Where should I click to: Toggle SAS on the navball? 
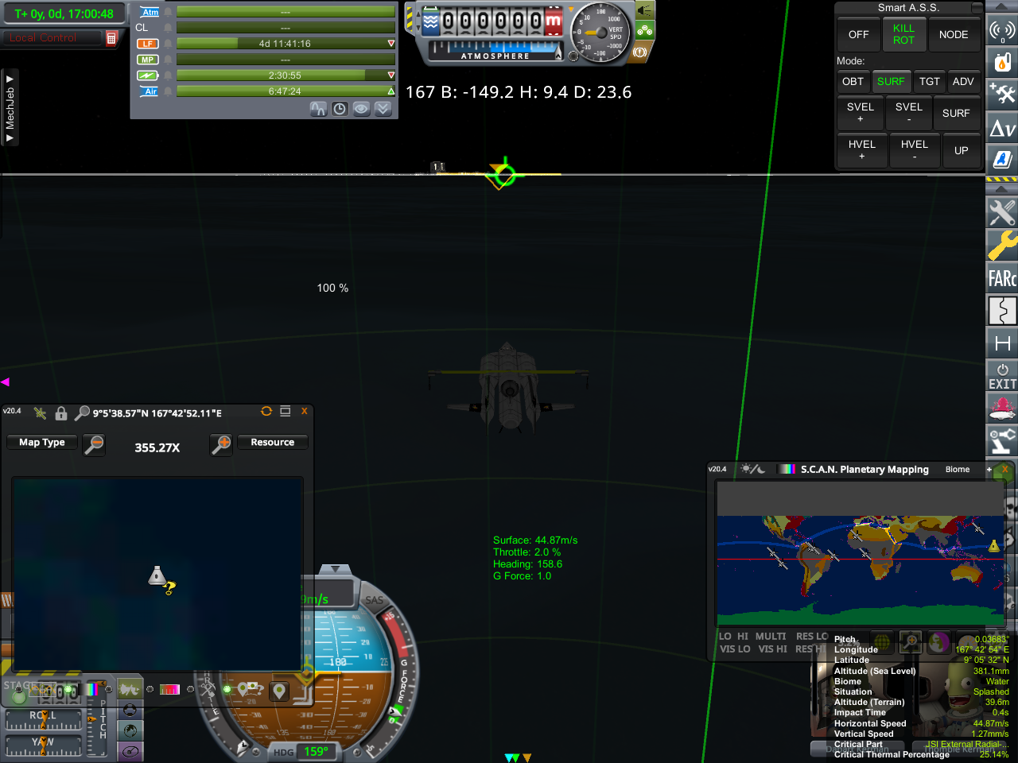pos(374,601)
